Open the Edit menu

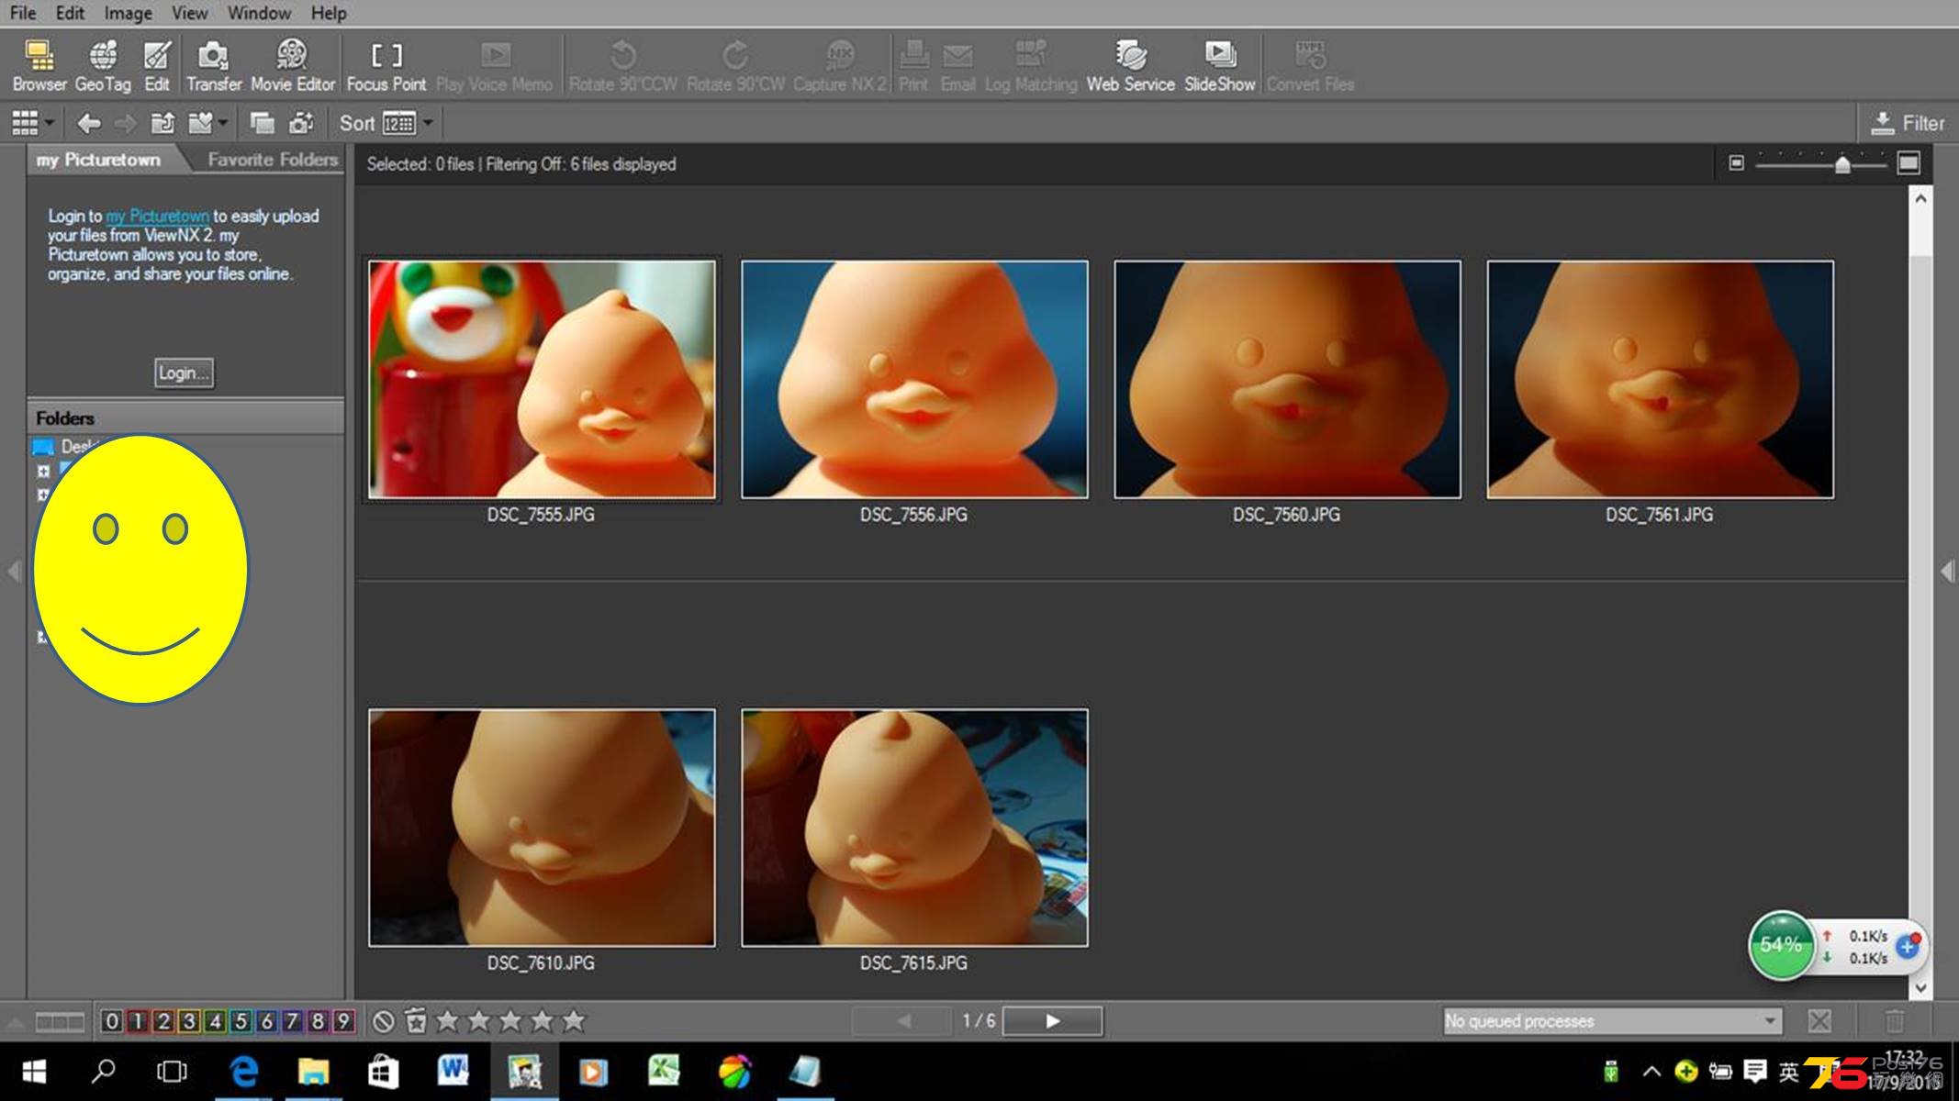[70, 13]
